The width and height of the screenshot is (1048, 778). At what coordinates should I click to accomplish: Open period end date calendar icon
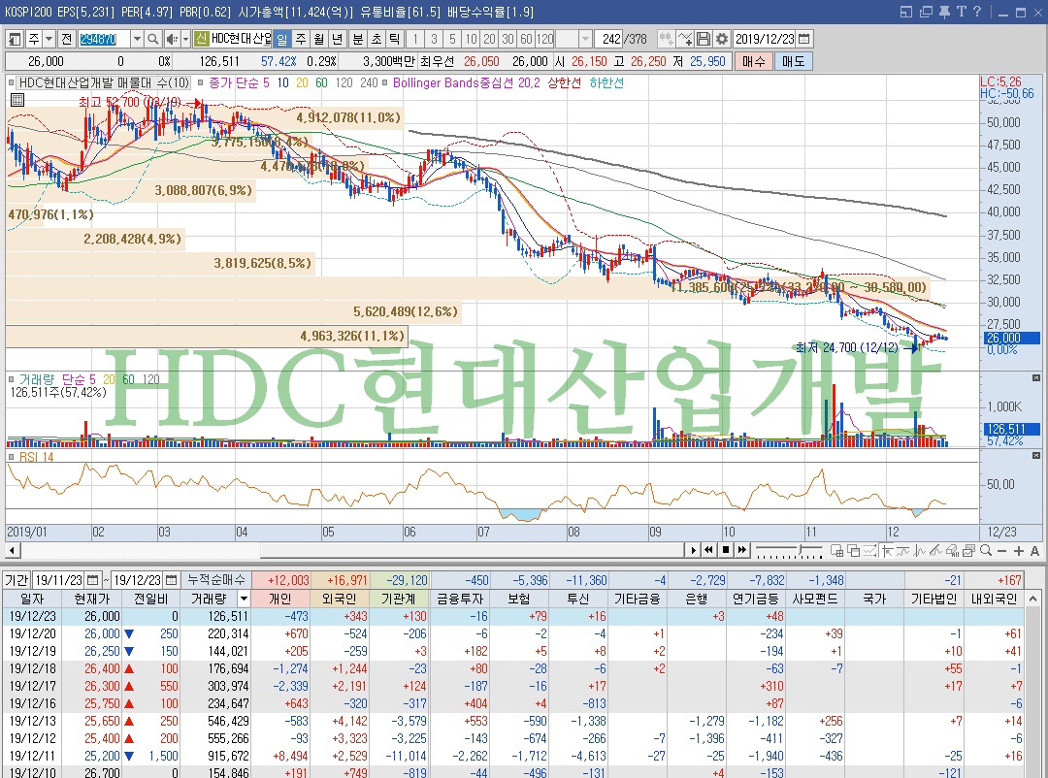(171, 579)
